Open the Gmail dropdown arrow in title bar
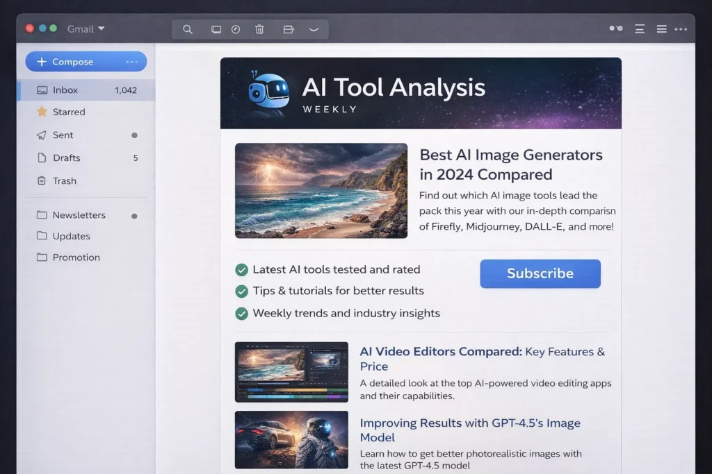 point(102,28)
